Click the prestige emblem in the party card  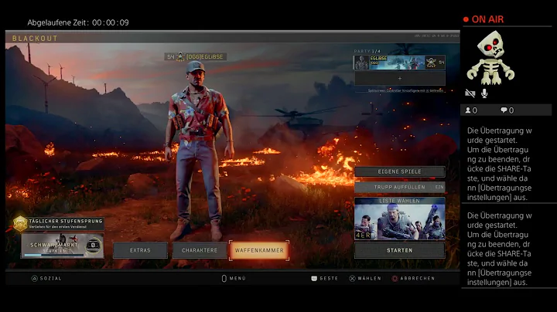click(x=431, y=63)
